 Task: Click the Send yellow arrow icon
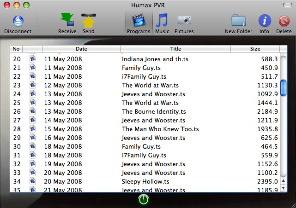[88, 21]
